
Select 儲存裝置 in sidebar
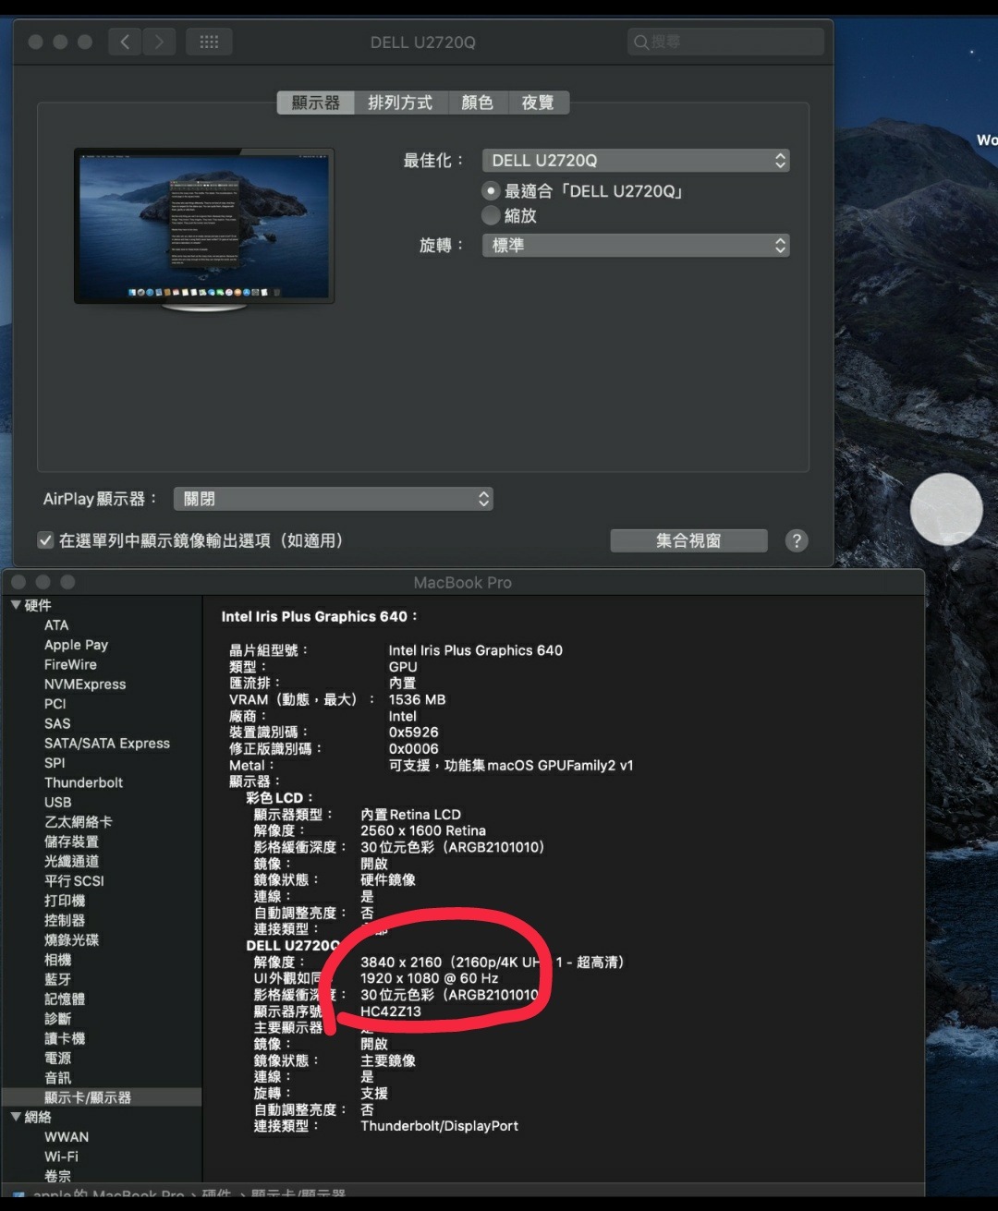pos(71,842)
